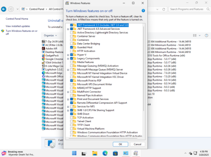This screenshot has height=157, width=211.
Task: Click the help icon in Programs and Features toolbar
Action: 206,35
